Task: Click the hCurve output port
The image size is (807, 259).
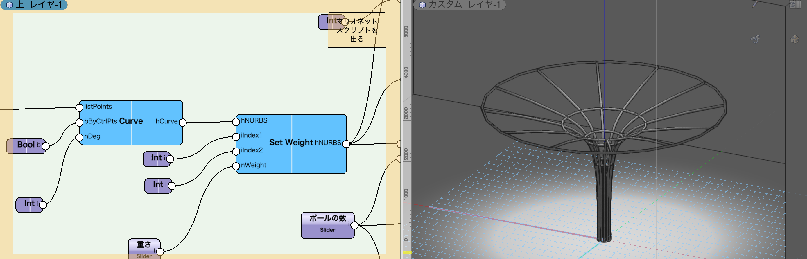Action: 183,123
